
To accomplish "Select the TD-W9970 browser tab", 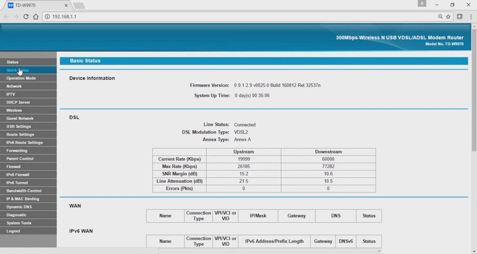I will pos(36,5).
